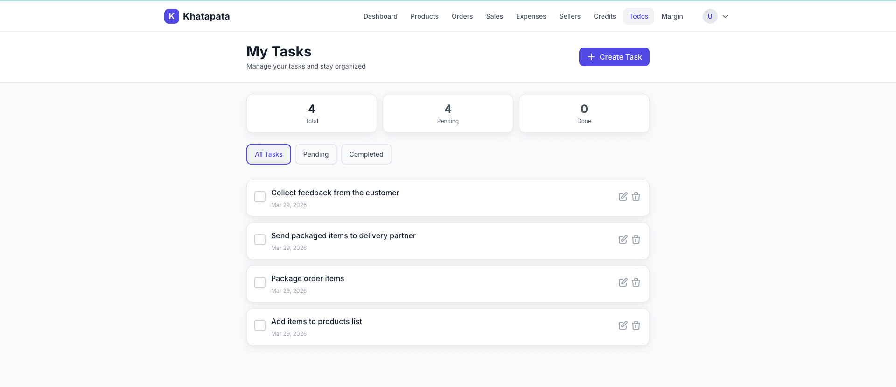Image resolution: width=896 pixels, height=387 pixels.
Task: Open the Orders section
Action: pos(462,16)
